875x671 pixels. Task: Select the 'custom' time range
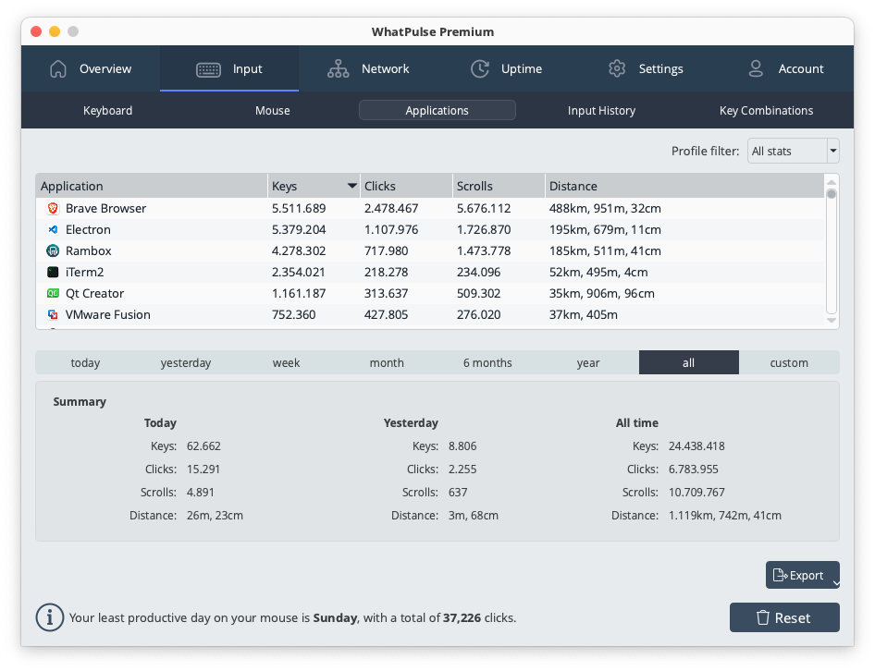click(789, 363)
